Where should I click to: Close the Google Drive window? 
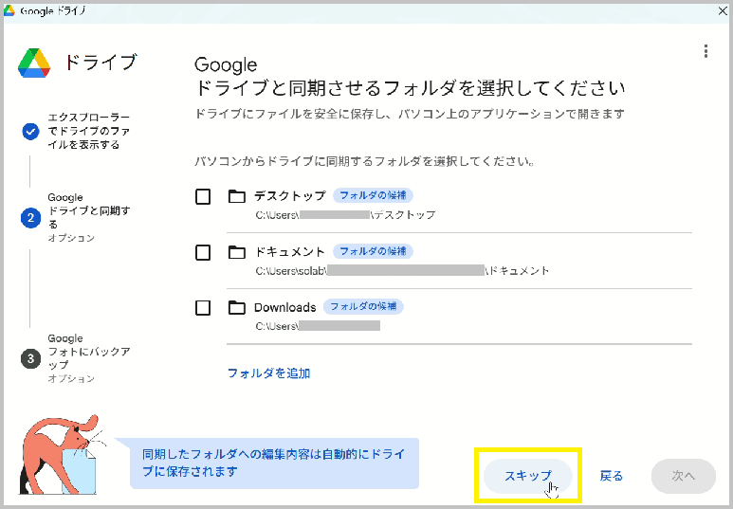tap(723, 10)
